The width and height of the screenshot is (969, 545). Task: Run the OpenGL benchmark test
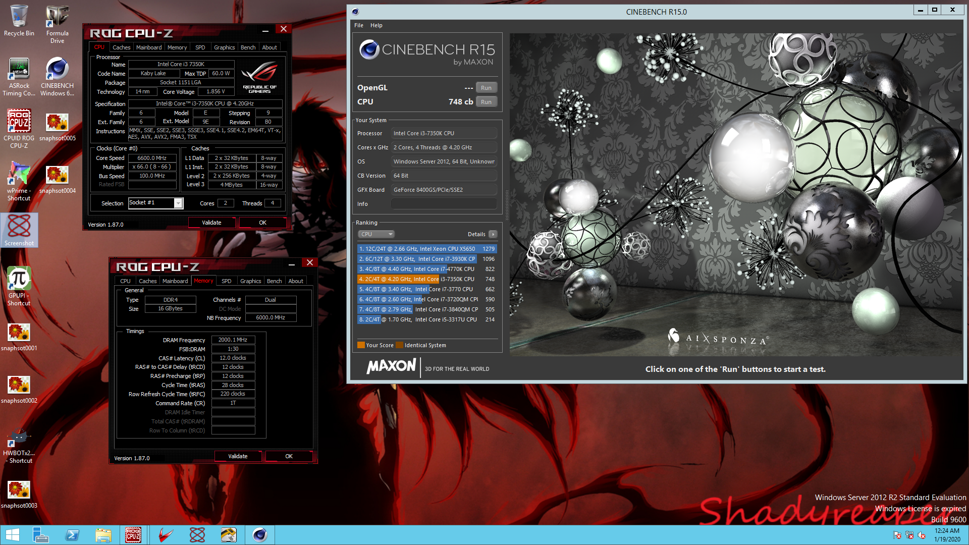[x=486, y=88]
